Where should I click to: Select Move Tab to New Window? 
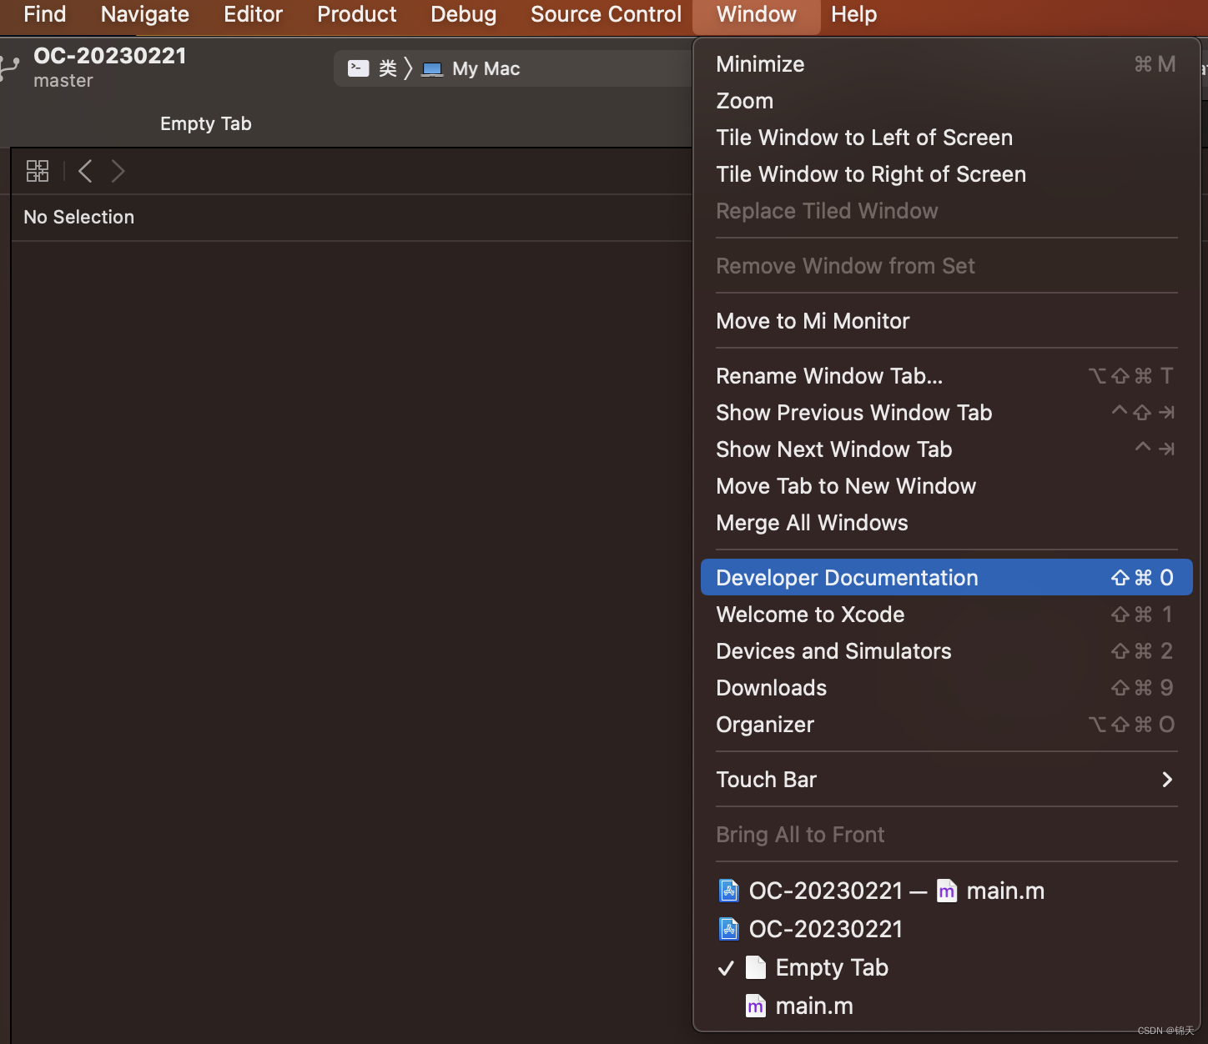click(x=947, y=486)
